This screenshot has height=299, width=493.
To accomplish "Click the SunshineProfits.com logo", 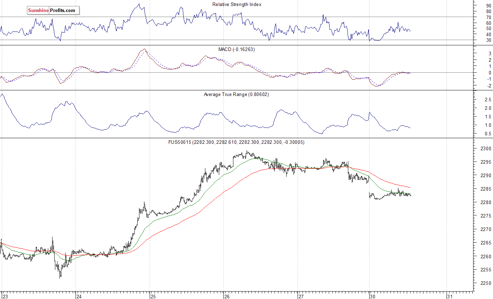I will pyautogui.click(x=53, y=10).
